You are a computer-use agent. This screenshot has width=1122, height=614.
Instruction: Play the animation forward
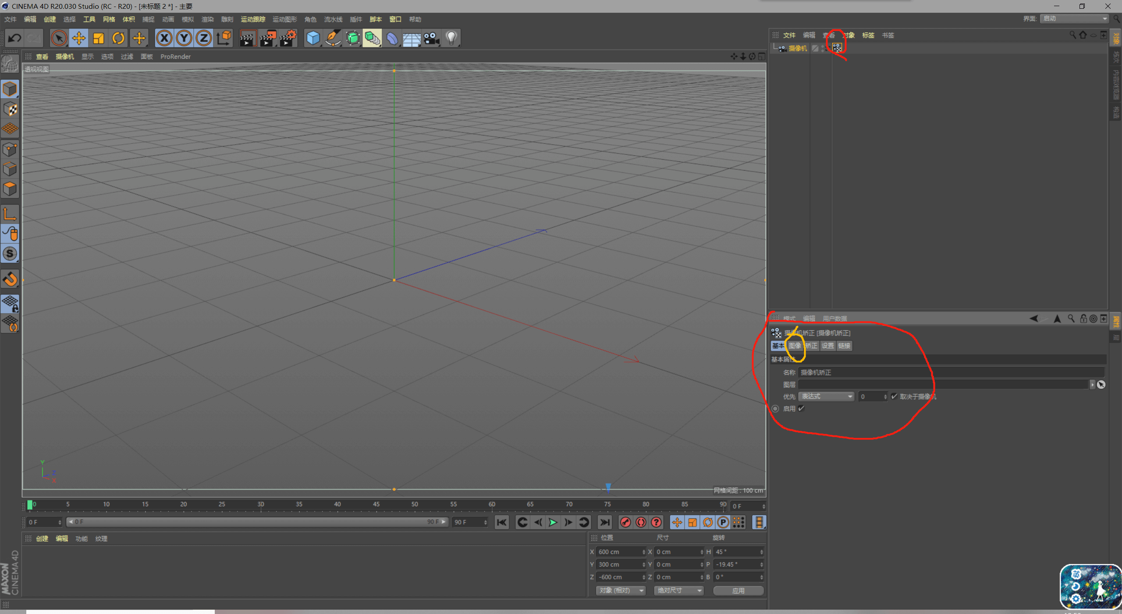pyautogui.click(x=553, y=522)
